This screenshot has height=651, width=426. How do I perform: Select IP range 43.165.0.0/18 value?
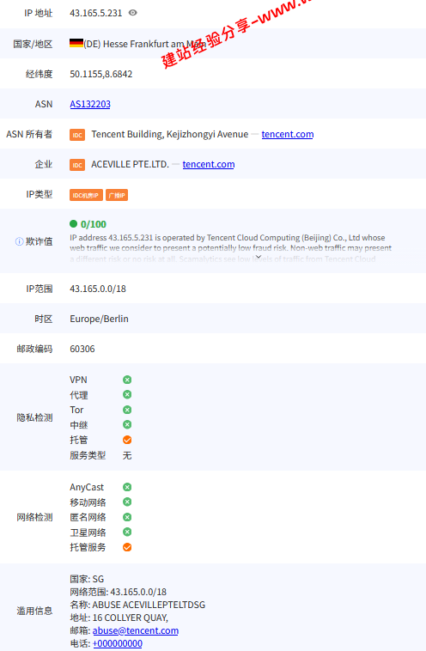pyautogui.click(x=98, y=289)
